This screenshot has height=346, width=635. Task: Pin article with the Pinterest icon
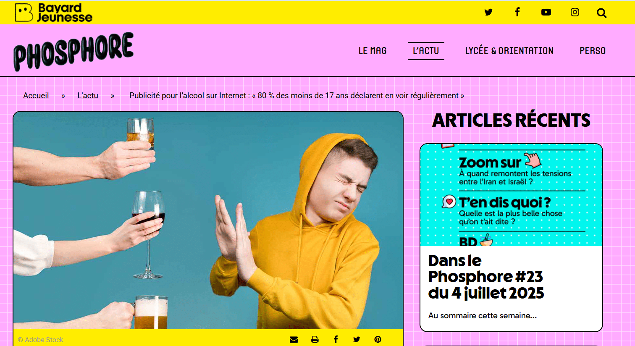pos(378,339)
